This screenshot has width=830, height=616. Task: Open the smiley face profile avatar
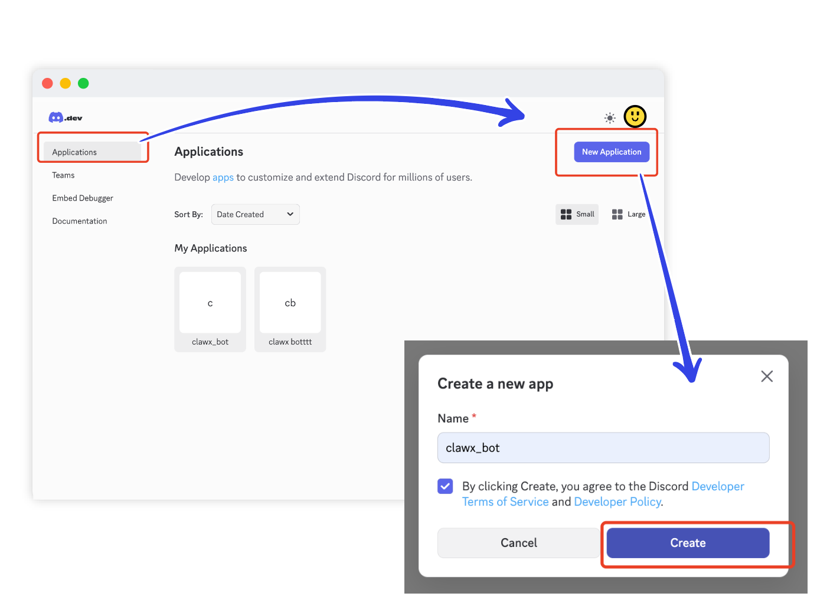(x=635, y=117)
